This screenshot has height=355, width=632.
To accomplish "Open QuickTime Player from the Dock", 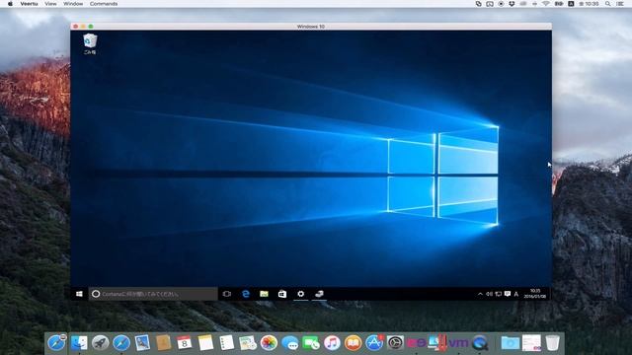I will coord(480,343).
